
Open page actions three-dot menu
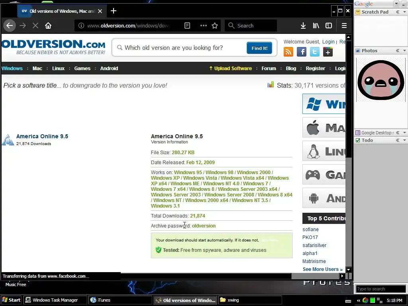(x=204, y=25)
